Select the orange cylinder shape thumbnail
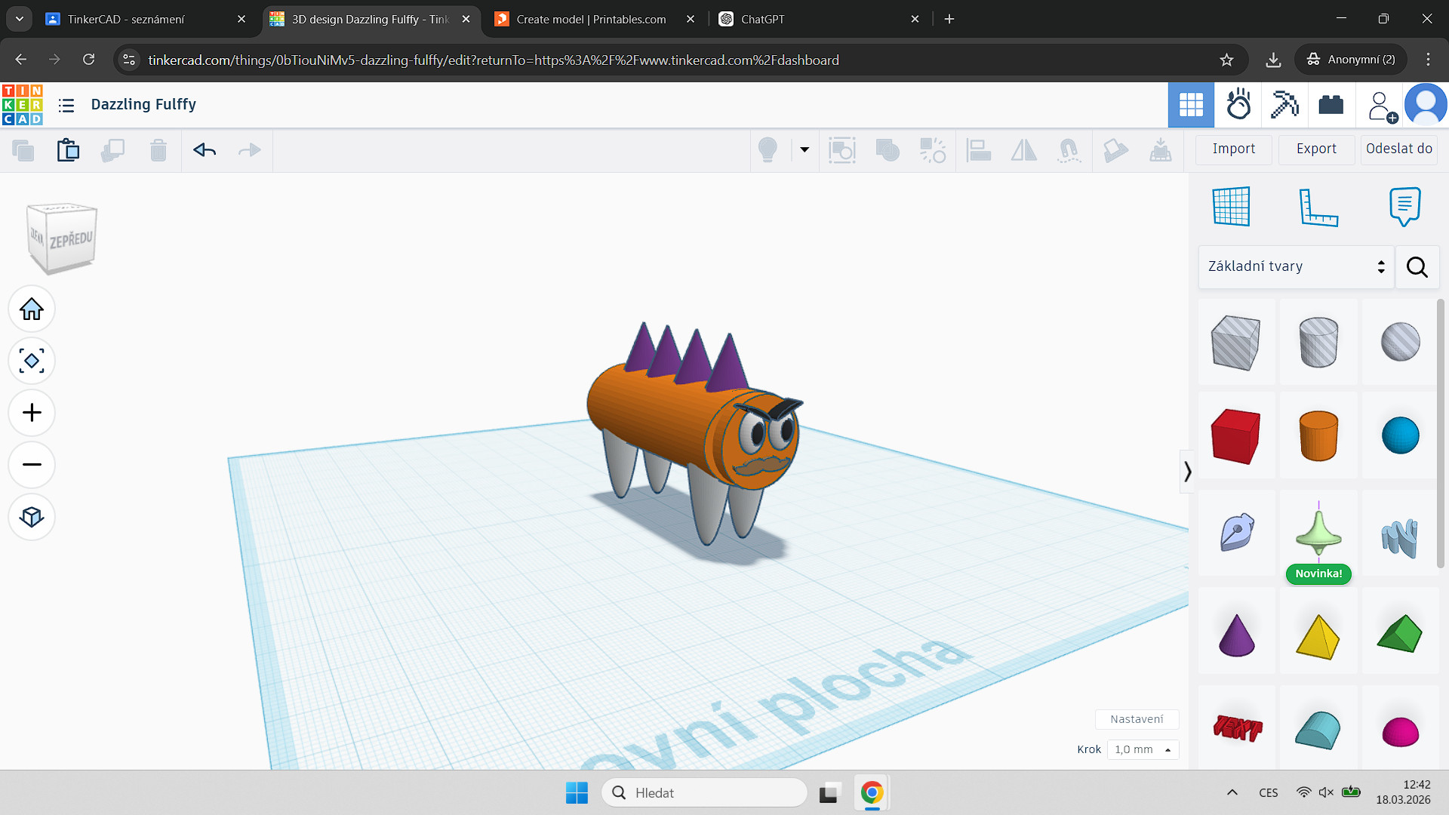 click(1319, 436)
